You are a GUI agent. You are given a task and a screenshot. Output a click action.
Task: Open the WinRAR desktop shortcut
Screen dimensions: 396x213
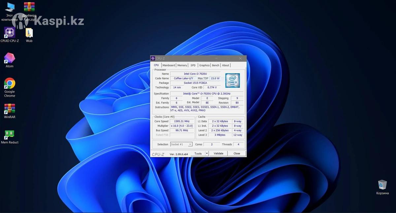10,109
